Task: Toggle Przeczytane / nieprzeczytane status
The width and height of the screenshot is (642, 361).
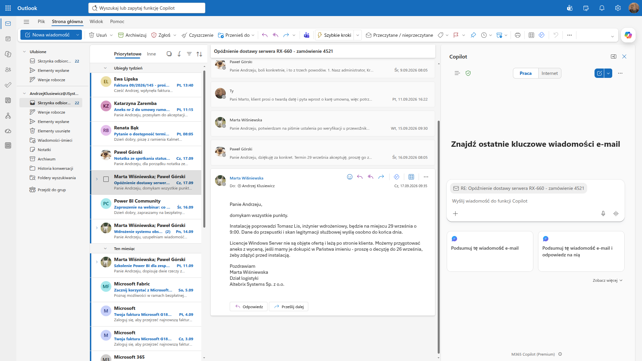Action: tap(399, 35)
